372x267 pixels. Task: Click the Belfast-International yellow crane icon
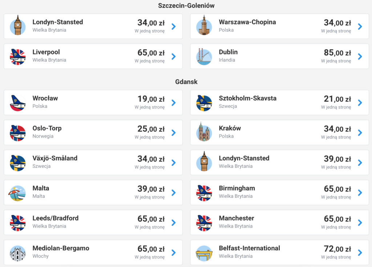pos(204,252)
